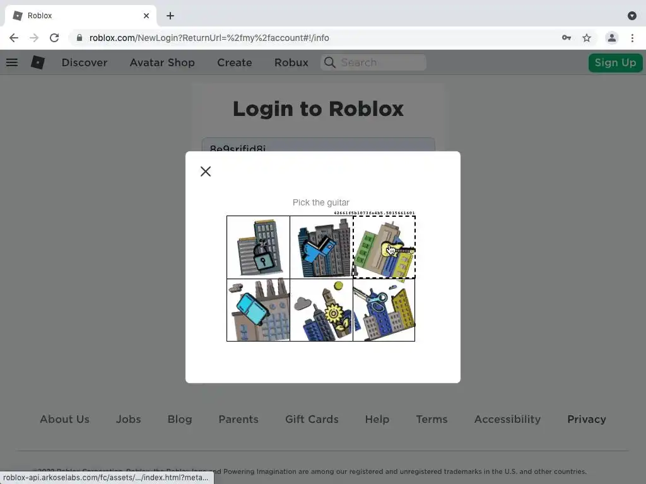646x484 pixels.
Task: Bookmark this page with the star
Action: coord(587,38)
